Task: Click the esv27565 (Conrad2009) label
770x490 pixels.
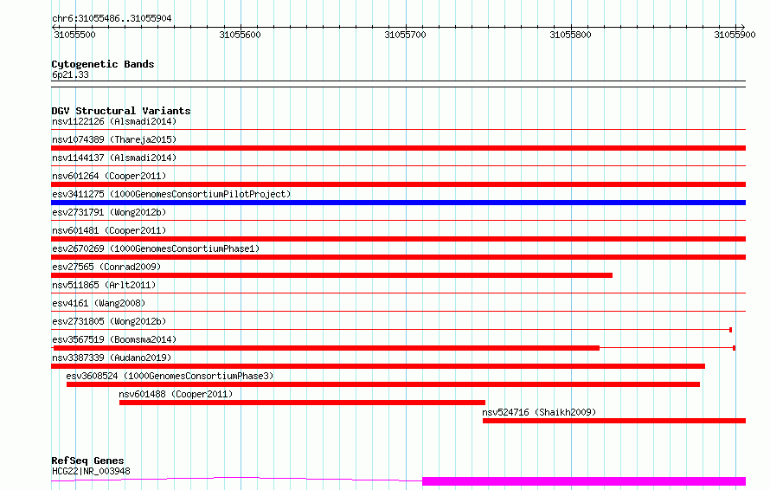Action: (x=106, y=267)
